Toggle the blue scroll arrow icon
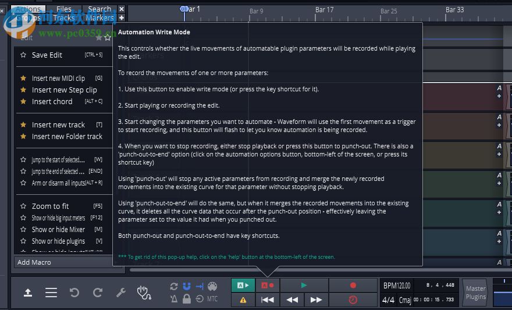The height and width of the screenshot is (310, 512). [200, 287]
